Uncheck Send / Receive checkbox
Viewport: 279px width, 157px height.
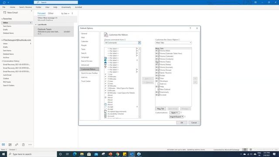159,73
